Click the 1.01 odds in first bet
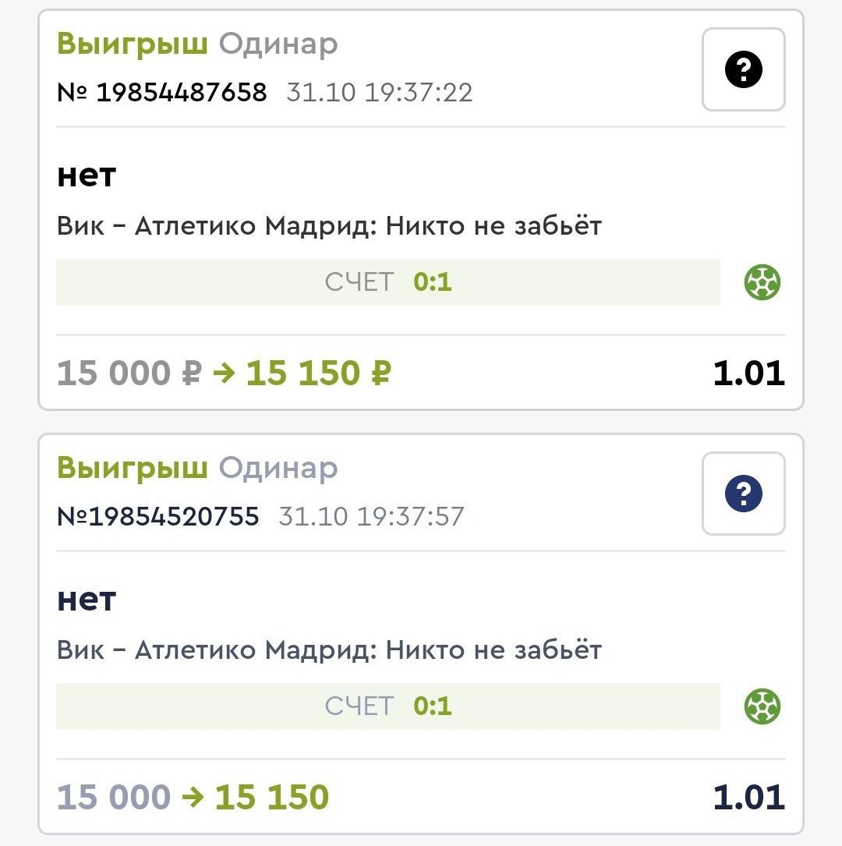842x846 pixels. [x=748, y=373]
